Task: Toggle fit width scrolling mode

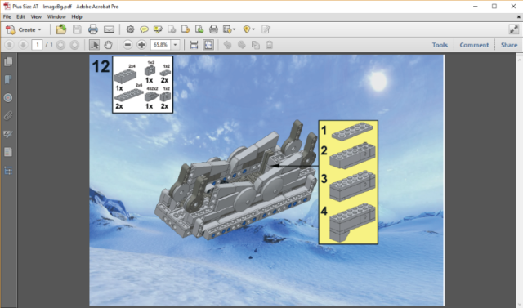Action: point(194,45)
